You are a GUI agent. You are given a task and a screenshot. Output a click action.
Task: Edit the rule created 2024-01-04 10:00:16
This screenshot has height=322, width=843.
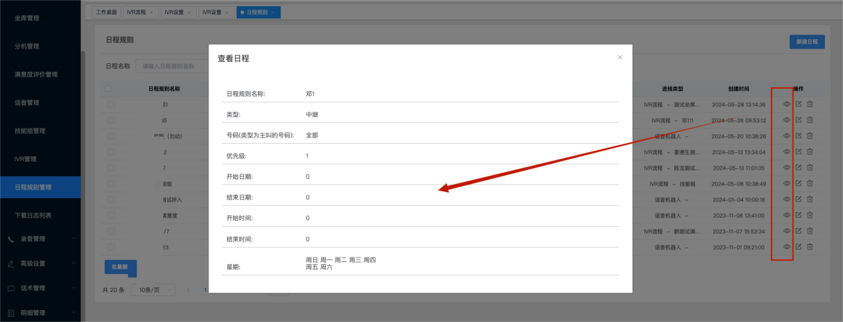point(798,199)
